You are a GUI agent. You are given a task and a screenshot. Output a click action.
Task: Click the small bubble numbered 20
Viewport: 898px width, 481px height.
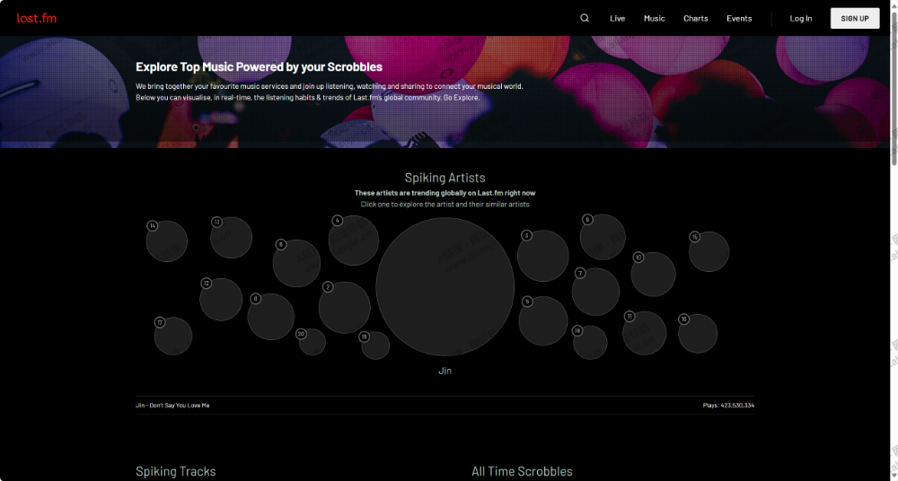[313, 342]
